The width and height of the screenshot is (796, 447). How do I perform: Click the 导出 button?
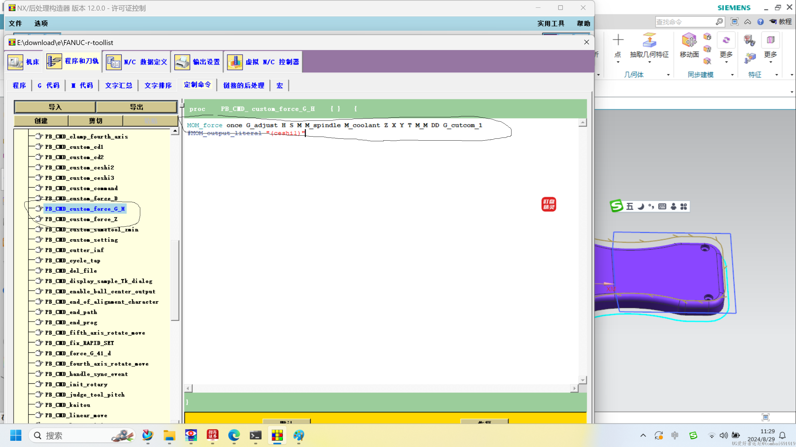click(x=137, y=107)
